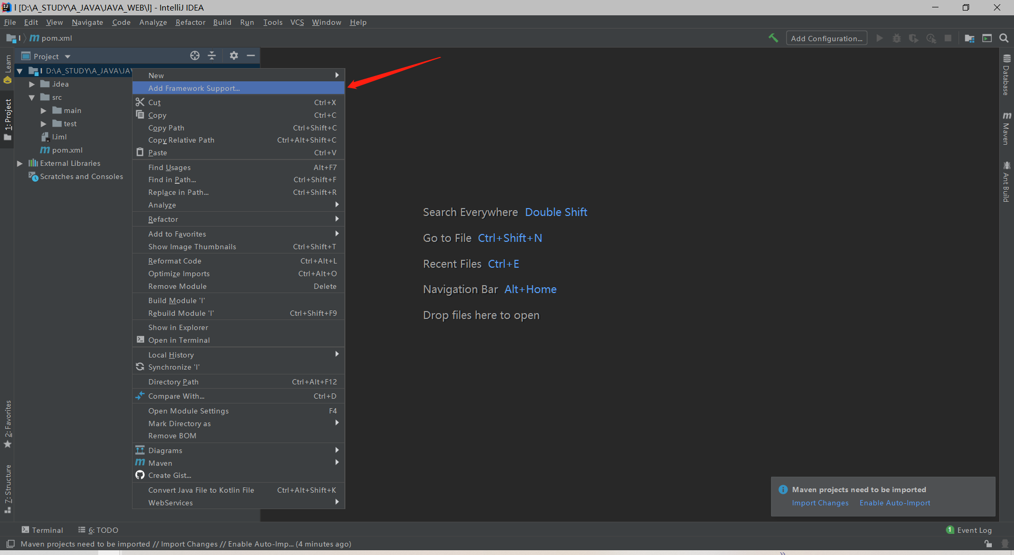The height and width of the screenshot is (555, 1014).
Task: Click Enable Auto-Import link
Action: click(x=895, y=503)
